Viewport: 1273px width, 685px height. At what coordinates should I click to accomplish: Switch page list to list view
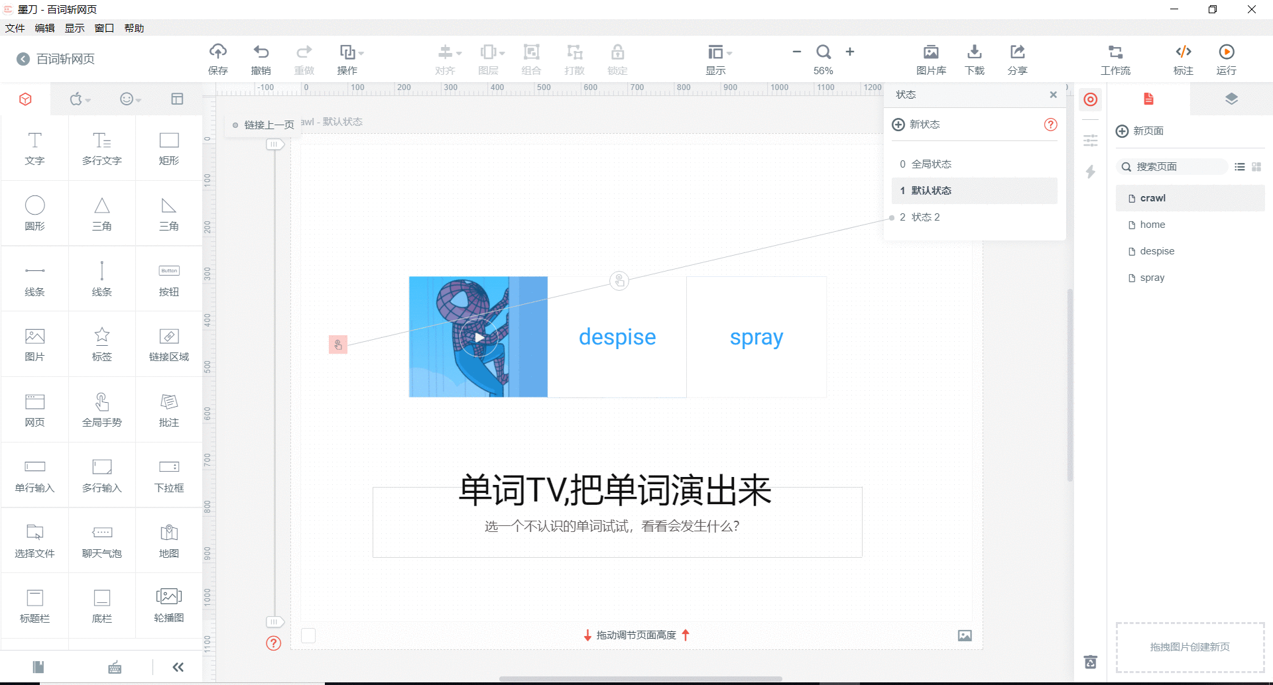pos(1239,167)
